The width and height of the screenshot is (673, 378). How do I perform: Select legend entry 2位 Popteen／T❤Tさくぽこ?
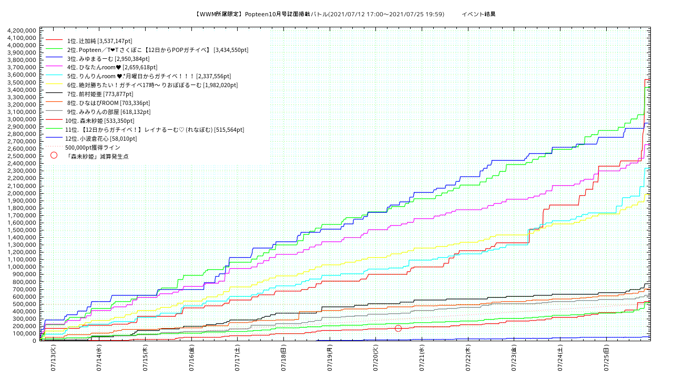(157, 50)
